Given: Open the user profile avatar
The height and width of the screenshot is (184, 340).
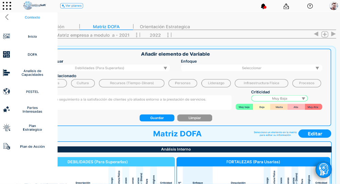Looking at the screenshot, I should pyautogui.click(x=334, y=6).
